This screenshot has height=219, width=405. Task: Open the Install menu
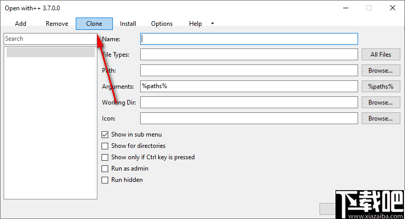pos(128,24)
